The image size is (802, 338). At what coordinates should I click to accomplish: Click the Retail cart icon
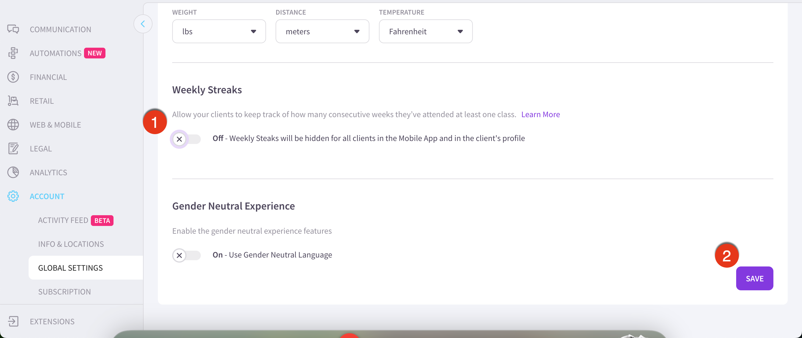pos(13,101)
